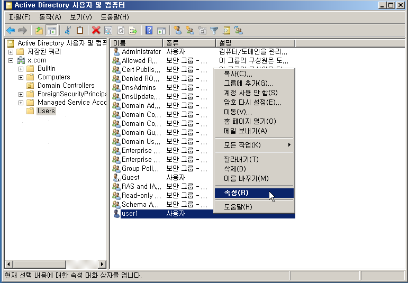Toggle the action pane icon
This screenshot has width=408, height=283.
click(161, 31)
